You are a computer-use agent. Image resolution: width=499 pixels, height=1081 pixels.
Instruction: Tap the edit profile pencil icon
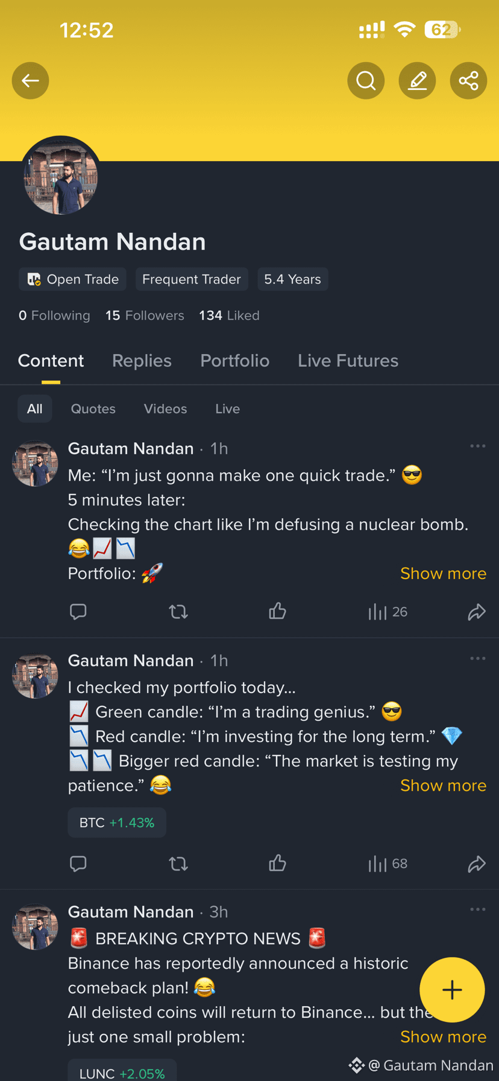[417, 80]
